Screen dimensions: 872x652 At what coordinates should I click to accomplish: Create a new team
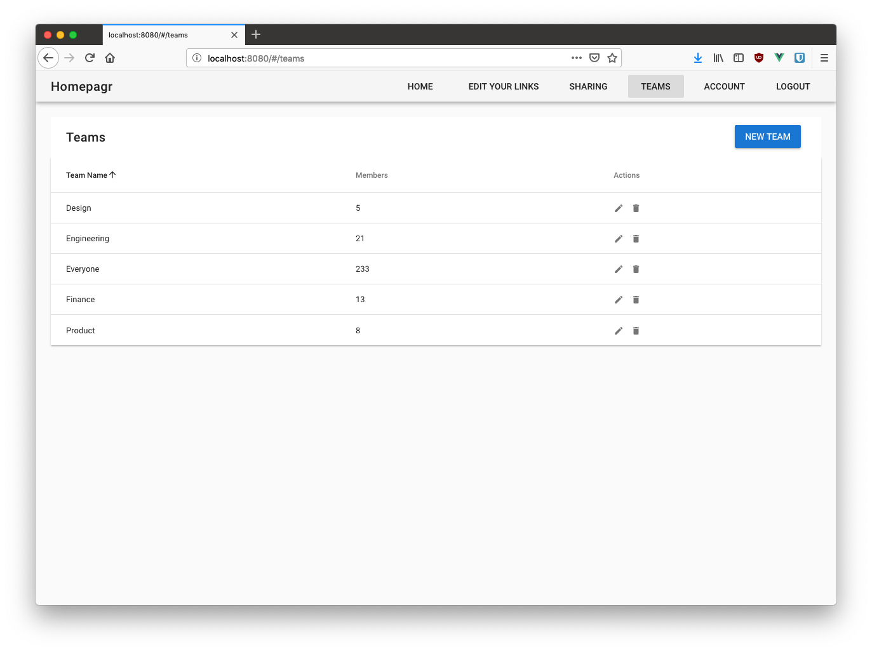(768, 136)
